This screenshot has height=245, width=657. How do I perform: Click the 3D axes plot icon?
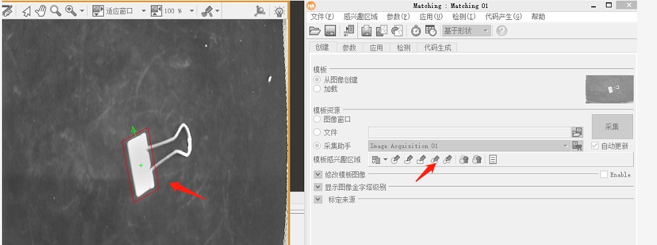[x=260, y=11]
